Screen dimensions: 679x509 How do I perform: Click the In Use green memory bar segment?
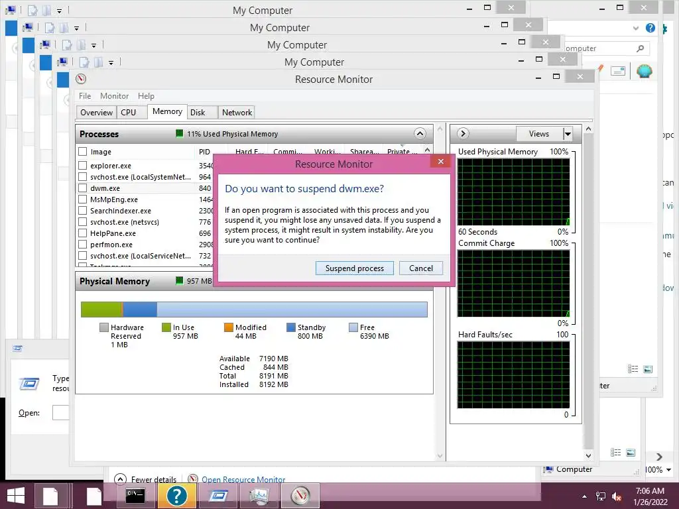(x=101, y=310)
